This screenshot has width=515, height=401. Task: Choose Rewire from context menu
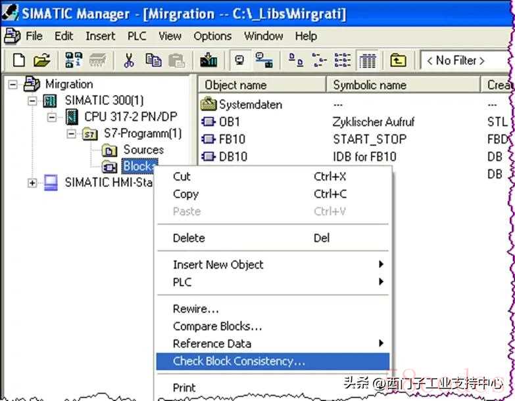coord(273,308)
